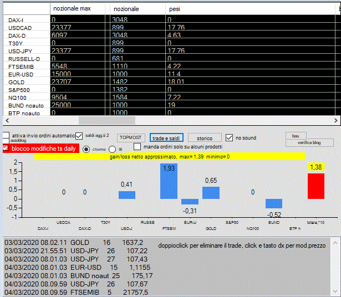Image resolution: width=341 pixels, height=297 pixels.
Task: Click the BUND bar labeled -0,52
Action: tap(274, 203)
